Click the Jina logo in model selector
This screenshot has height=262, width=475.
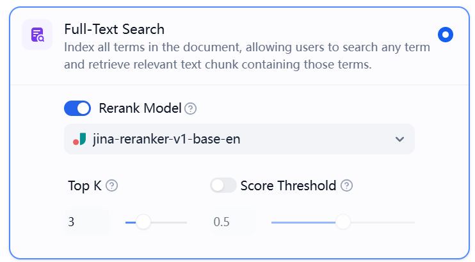(x=79, y=140)
